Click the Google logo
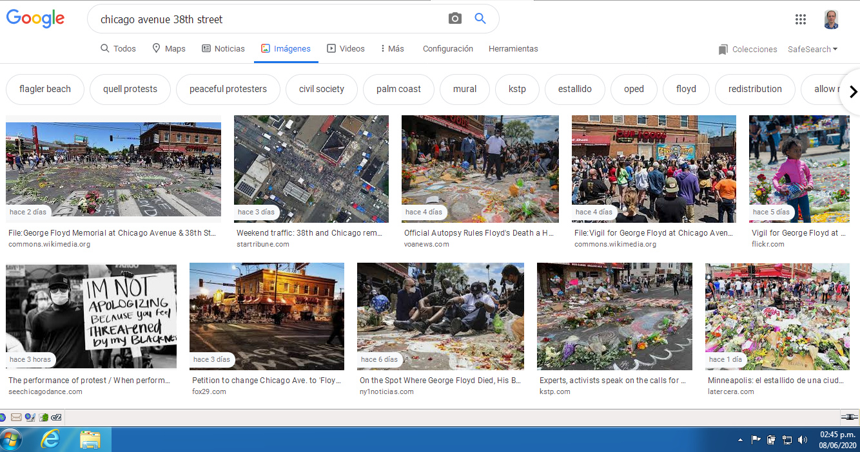The width and height of the screenshot is (860, 452). coord(35,19)
